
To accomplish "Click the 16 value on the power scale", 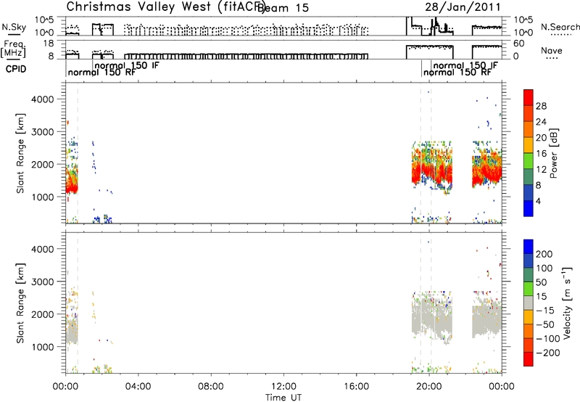I will (541, 154).
